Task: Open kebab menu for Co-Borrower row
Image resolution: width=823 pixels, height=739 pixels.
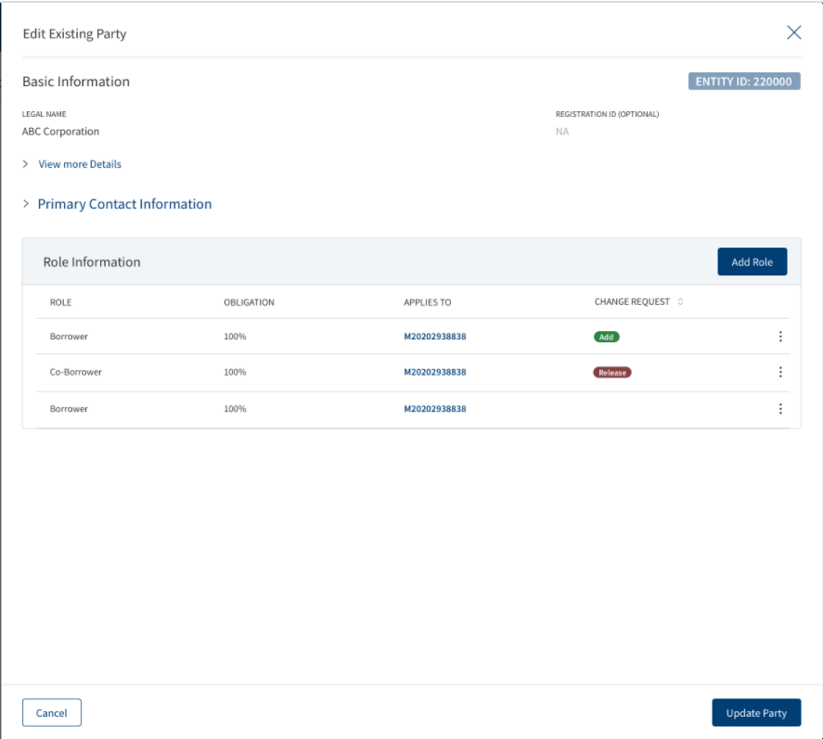Action: (x=780, y=372)
